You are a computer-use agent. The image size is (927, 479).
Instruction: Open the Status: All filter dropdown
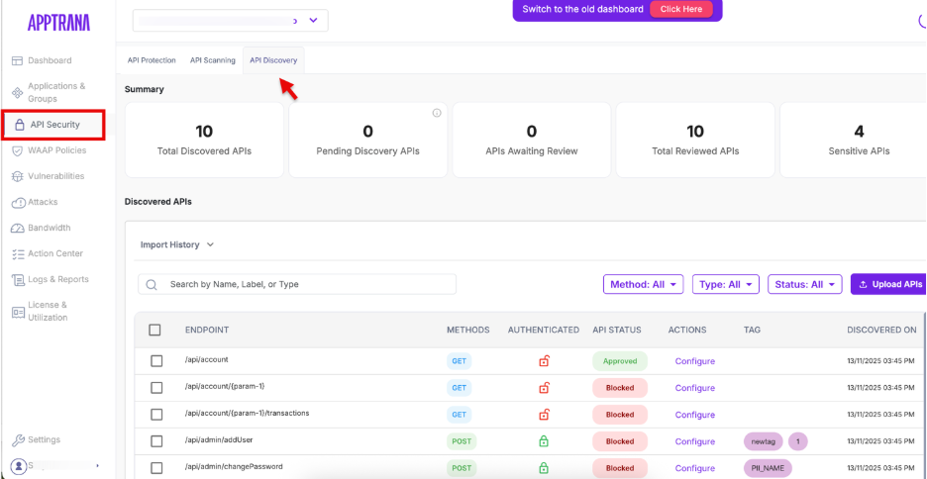[x=804, y=284]
